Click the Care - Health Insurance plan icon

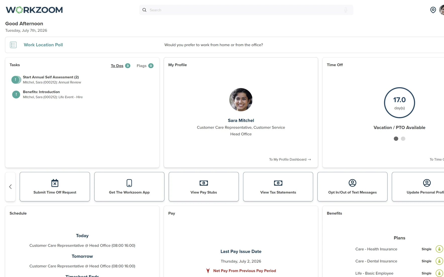pyautogui.click(x=439, y=249)
